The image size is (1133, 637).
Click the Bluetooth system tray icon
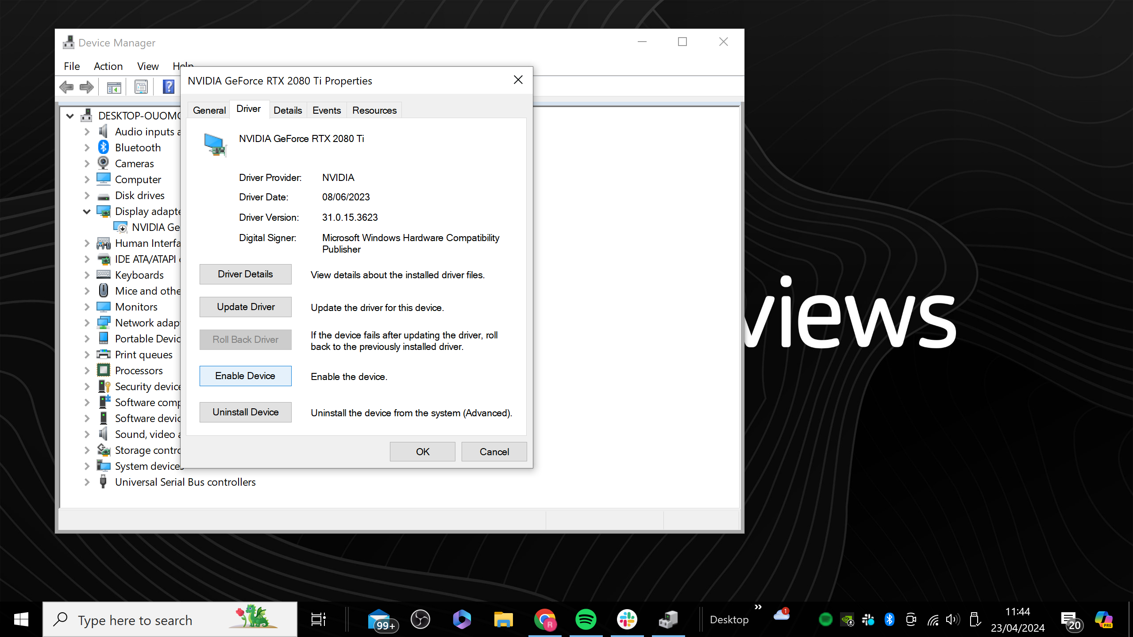[x=889, y=619]
